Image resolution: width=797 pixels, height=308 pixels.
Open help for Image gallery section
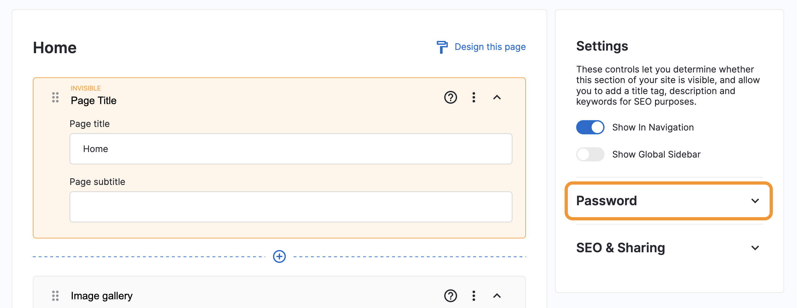coord(450,296)
